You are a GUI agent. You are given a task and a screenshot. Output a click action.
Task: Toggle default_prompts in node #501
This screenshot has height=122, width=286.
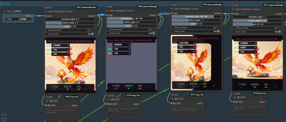tap(92, 30)
